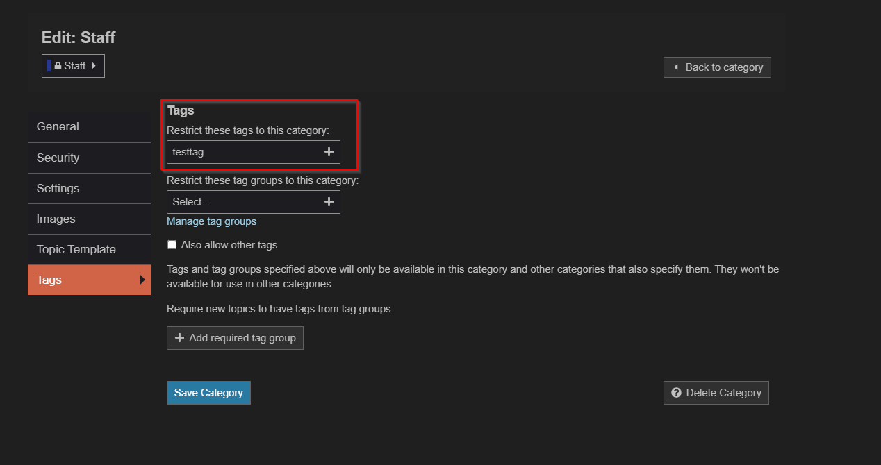Viewport: 881px width, 465px height.
Task: Click the 'Also allow other tags' label text
Action: (x=229, y=245)
